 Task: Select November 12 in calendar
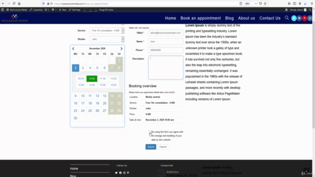pos(97,96)
